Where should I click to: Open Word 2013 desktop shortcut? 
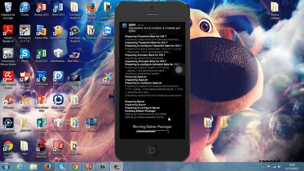pos(58,9)
